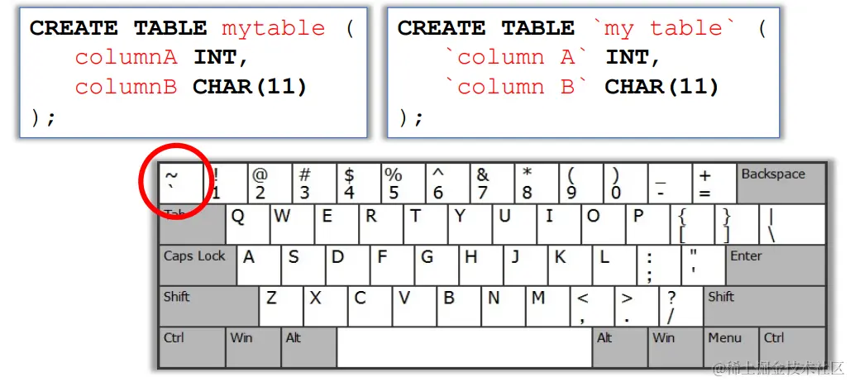Image resolution: width=850 pixels, height=382 pixels.
Task: Select the Y key
Action: (x=470, y=224)
